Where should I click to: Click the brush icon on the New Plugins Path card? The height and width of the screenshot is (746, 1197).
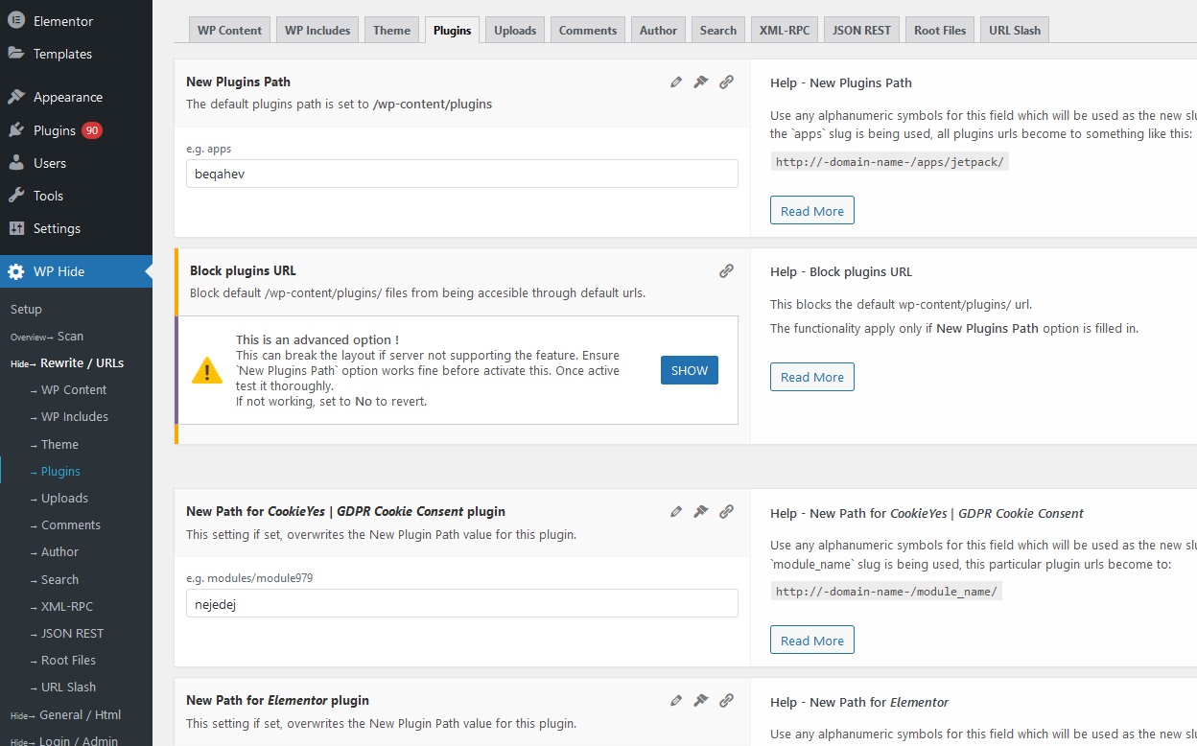pos(700,82)
